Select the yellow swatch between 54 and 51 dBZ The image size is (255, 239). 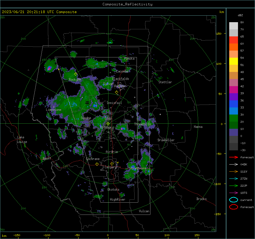point(233,61)
